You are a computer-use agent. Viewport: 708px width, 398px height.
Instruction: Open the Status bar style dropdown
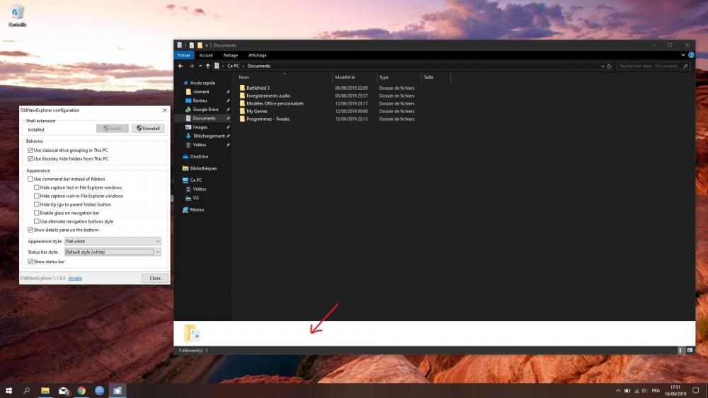[113, 252]
